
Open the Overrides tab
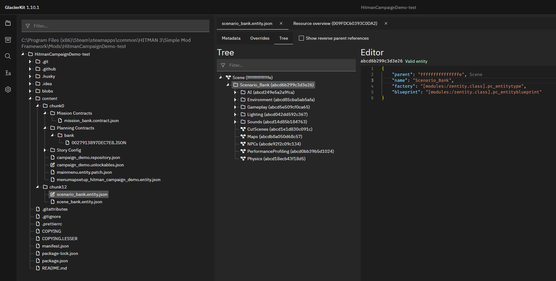260,38
